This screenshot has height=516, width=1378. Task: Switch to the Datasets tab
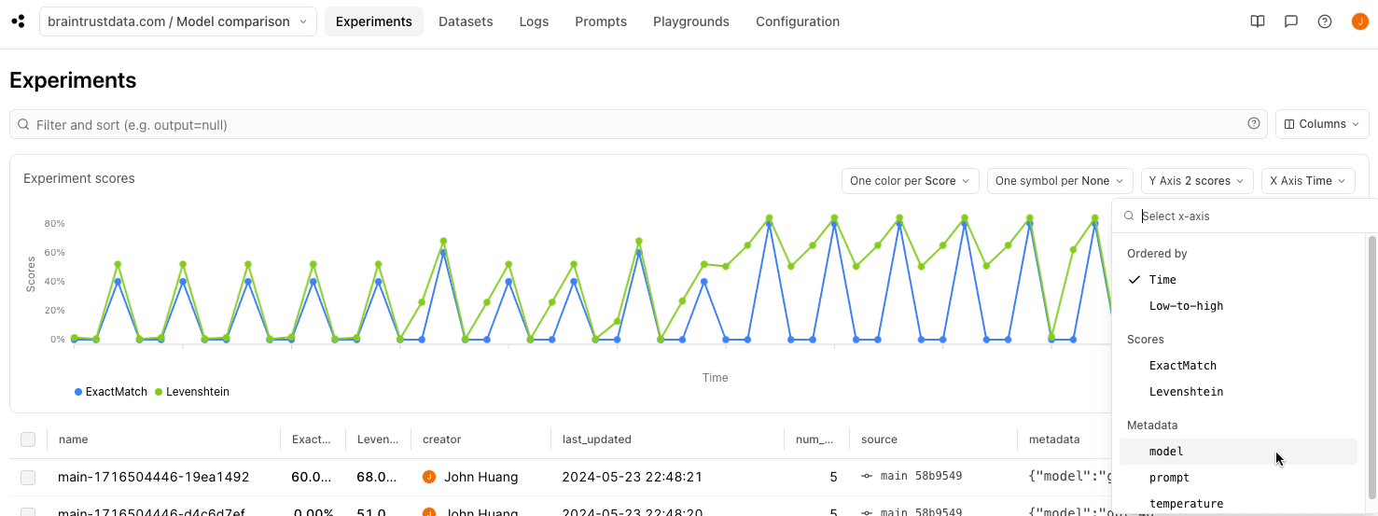tap(466, 21)
